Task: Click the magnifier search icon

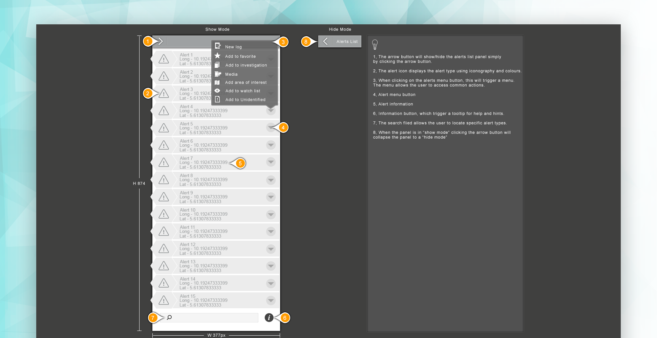Action: pos(169,317)
